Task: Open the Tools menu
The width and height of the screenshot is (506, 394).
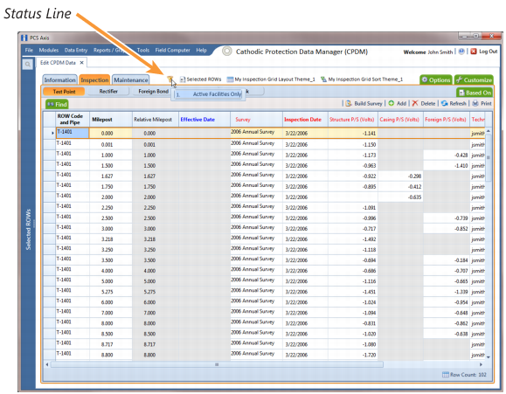Action: coord(143,50)
